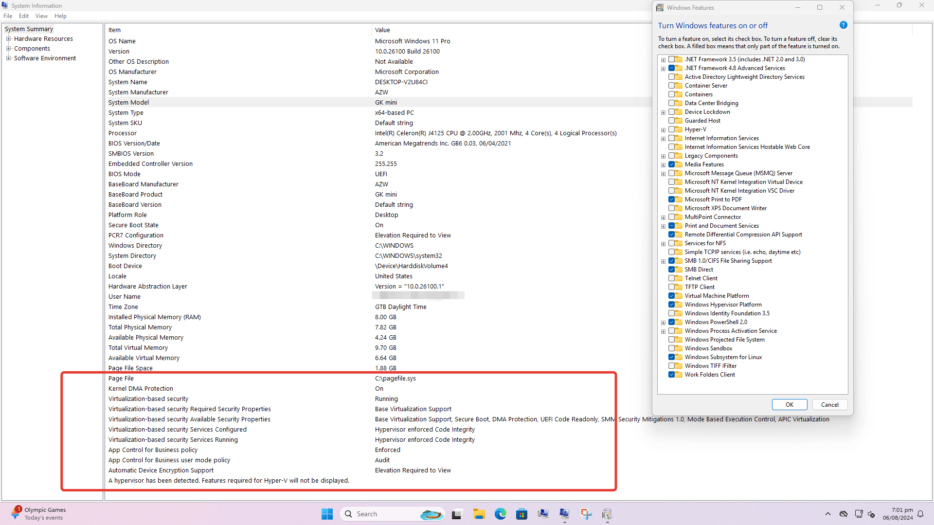This screenshot has width=934, height=525.
Task: Click the Olympic Games widget icon
Action: coord(16,513)
